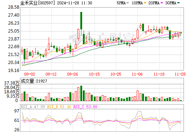Select the 09-12 date label

(51, 74)
